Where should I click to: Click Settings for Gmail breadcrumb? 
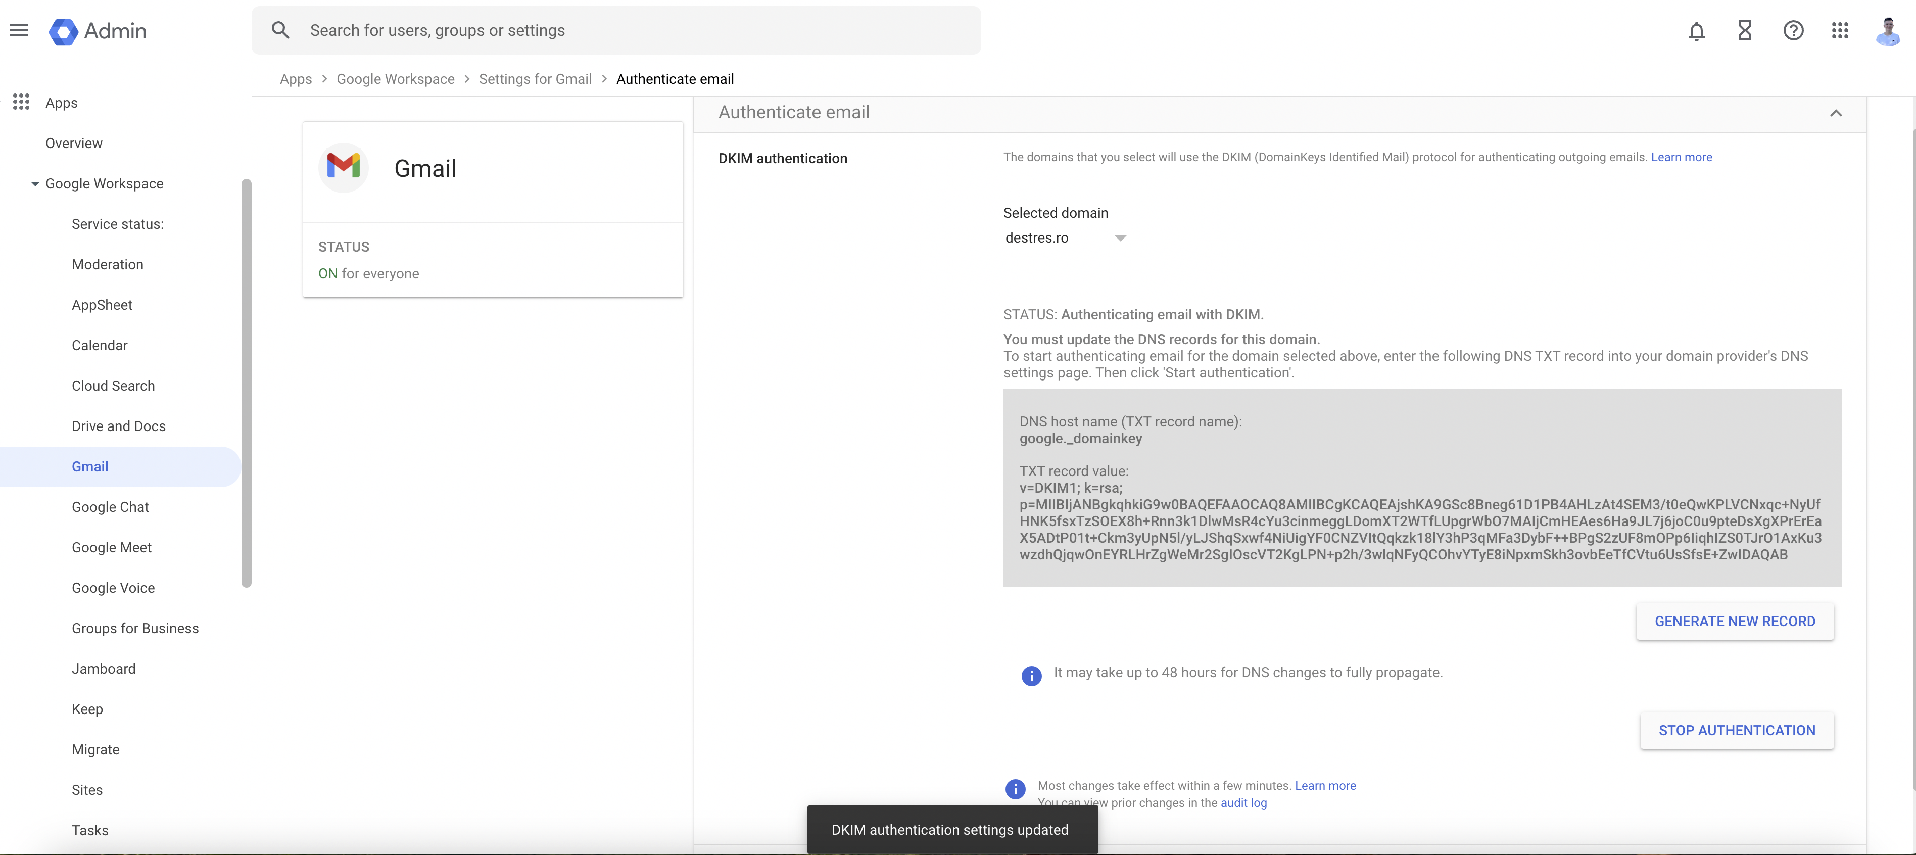[x=535, y=79]
